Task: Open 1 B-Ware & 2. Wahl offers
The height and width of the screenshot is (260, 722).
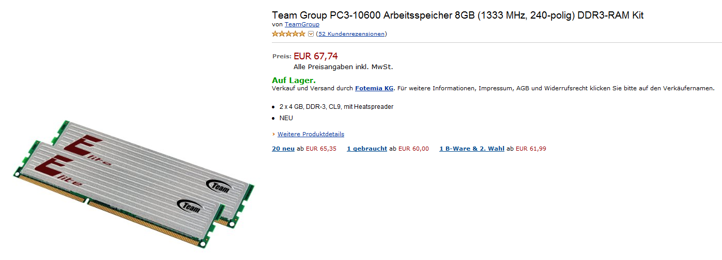Action: (472, 149)
